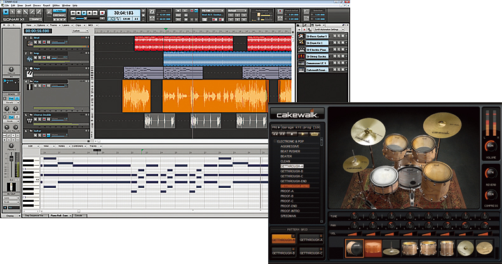The width and height of the screenshot is (502, 264).
Task: Open the SI-Electric Piano synth icon
Action: pyautogui.click(x=301, y=49)
